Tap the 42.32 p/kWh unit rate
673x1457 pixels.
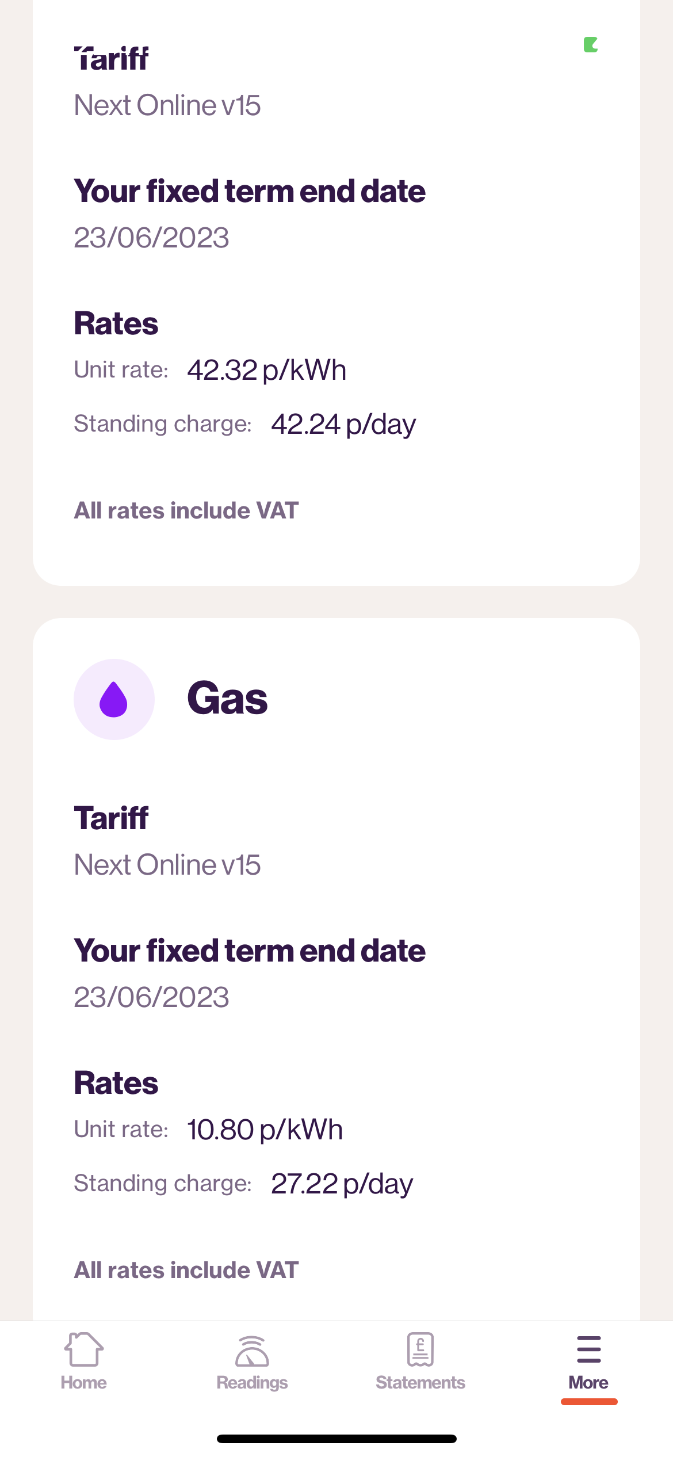pos(266,370)
